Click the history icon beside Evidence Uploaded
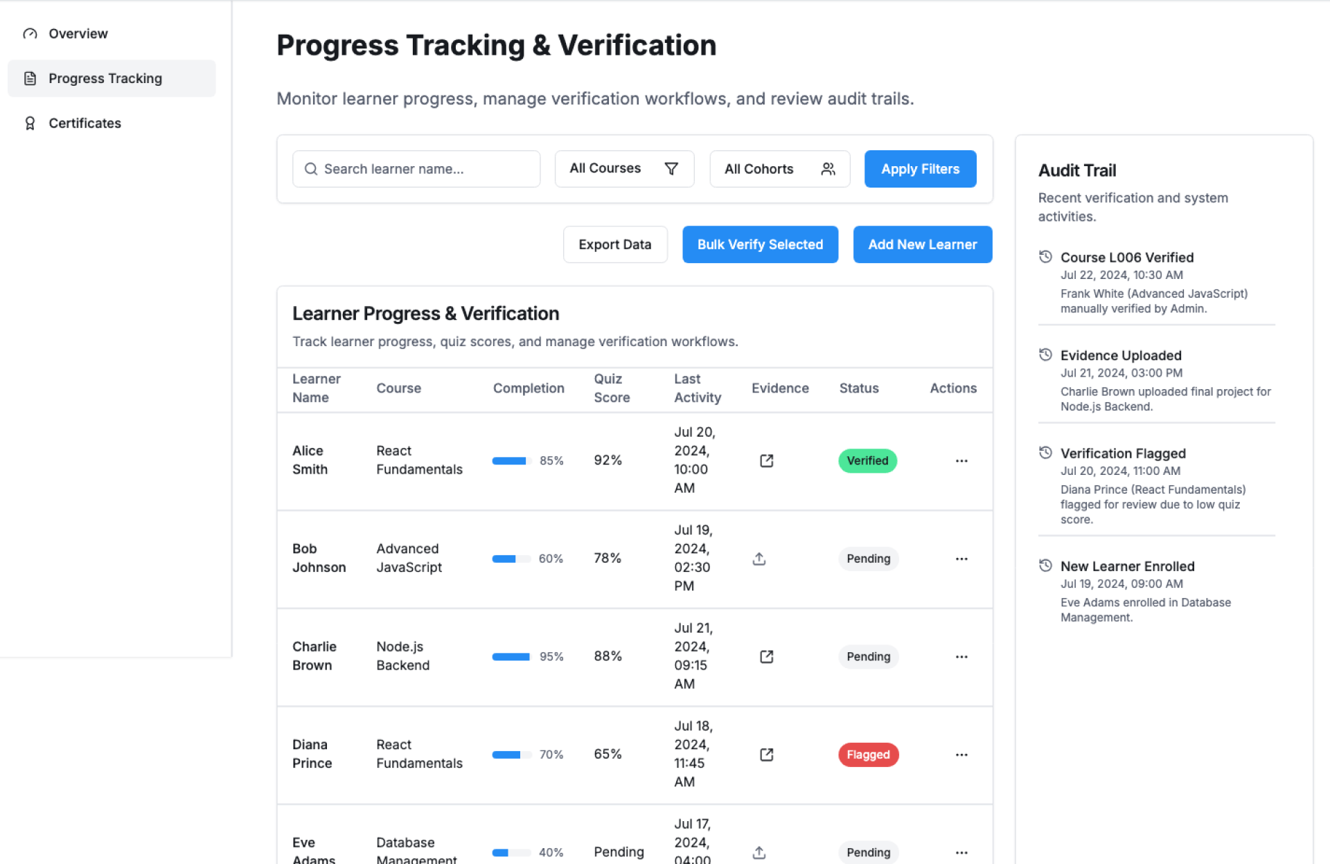The width and height of the screenshot is (1330, 864). 1045,355
